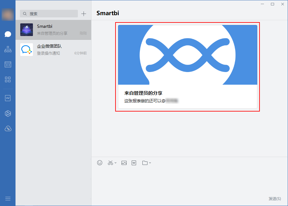Image resolution: width=288 pixels, height=206 pixels.
Task: Open the cloud phone meeting icon
Action: point(8,129)
